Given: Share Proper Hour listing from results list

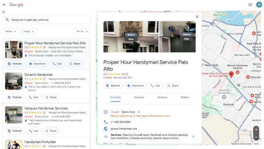Looking at the screenshot, I should 75,64.
